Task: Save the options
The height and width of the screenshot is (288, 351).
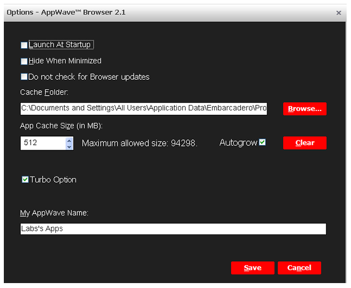Action: pyautogui.click(x=253, y=268)
